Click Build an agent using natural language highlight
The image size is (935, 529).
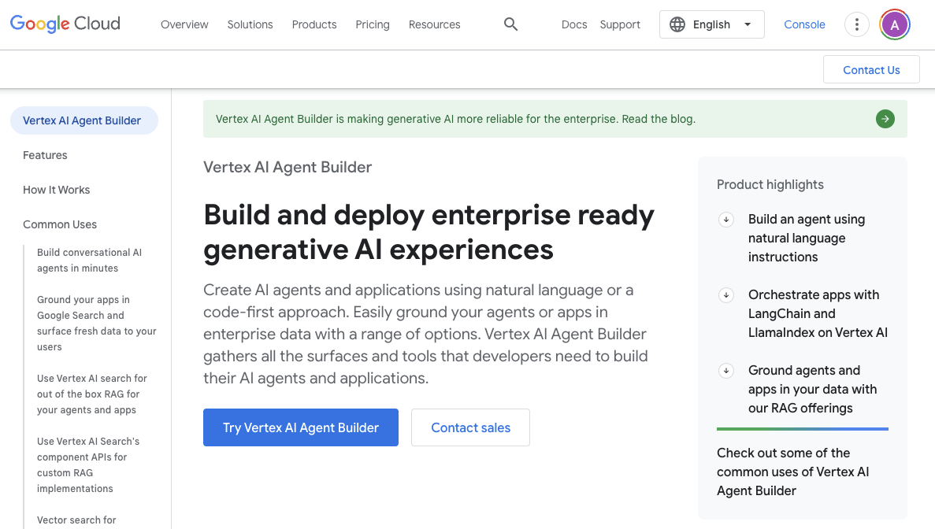806,239
